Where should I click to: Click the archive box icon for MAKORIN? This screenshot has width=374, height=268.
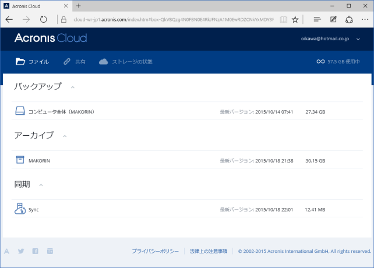pos(20,160)
